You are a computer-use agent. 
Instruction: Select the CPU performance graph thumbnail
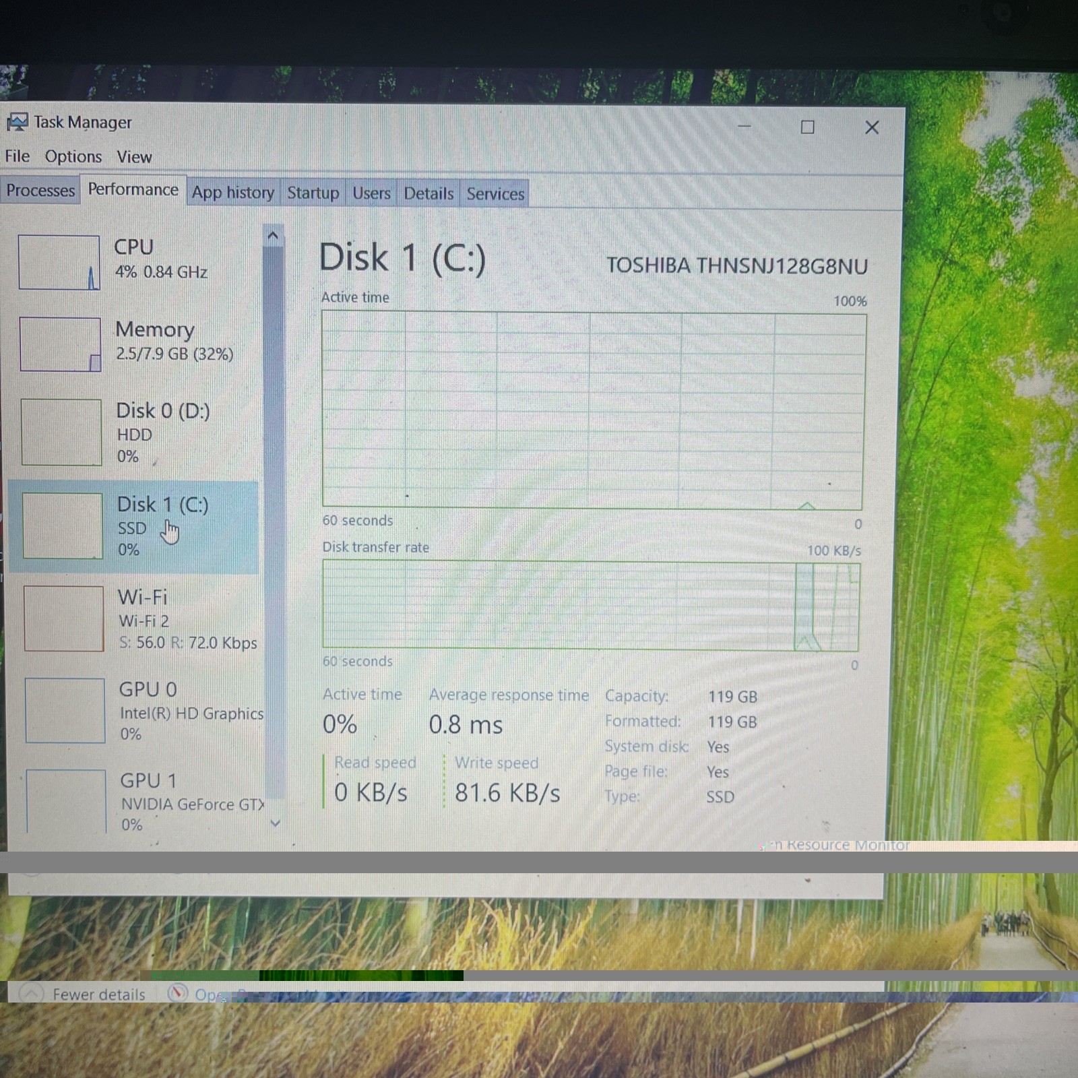point(59,262)
